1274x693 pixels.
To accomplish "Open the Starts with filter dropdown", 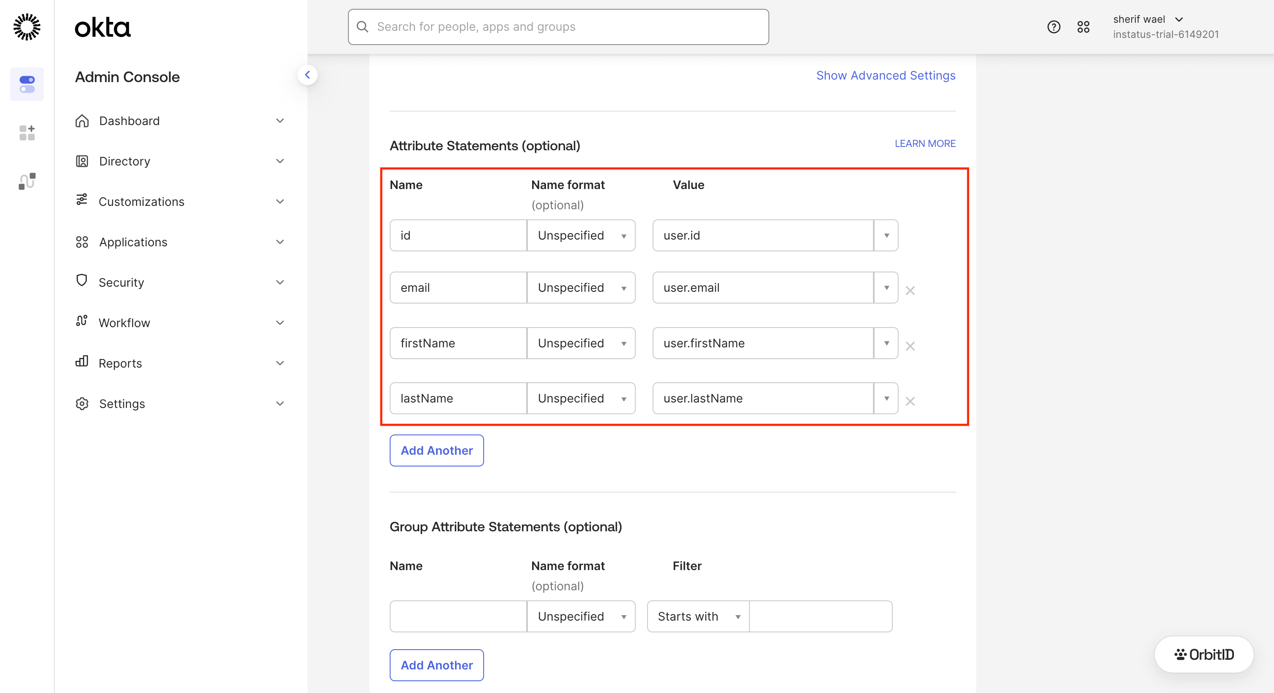I will point(699,616).
